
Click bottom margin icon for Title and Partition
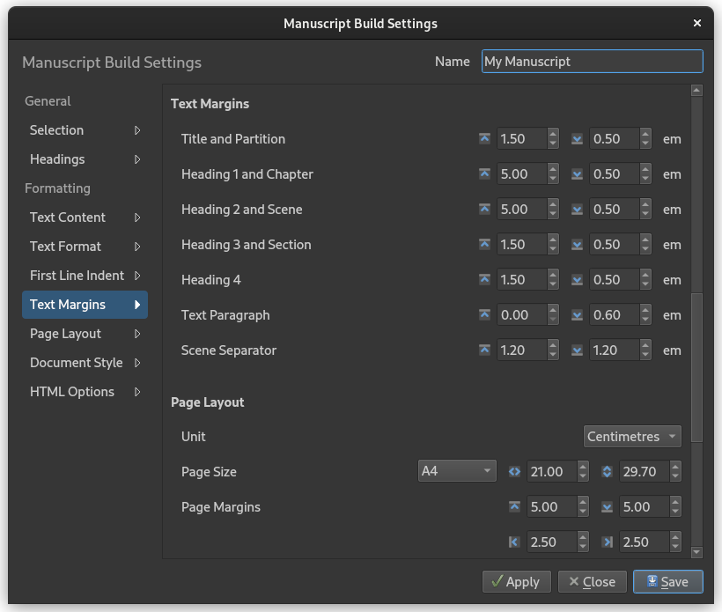(x=577, y=138)
